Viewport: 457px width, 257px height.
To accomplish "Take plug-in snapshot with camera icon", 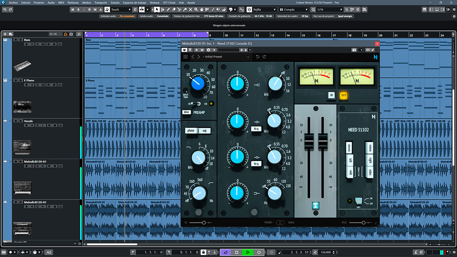I will point(354,49).
